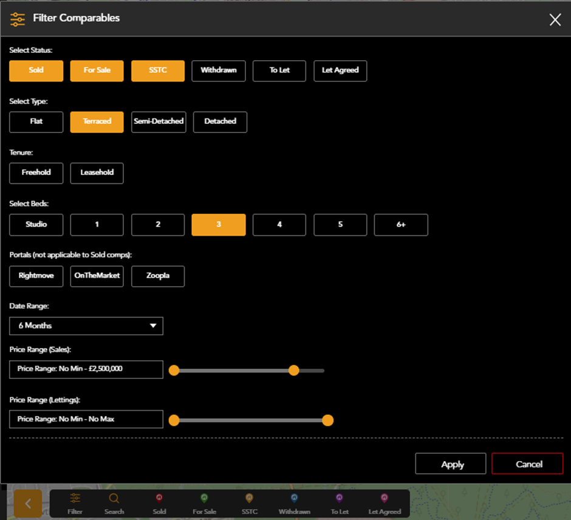Click the sales price range maximum slider handle
The width and height of the screenshot is (571, 520).
(294, 371)
